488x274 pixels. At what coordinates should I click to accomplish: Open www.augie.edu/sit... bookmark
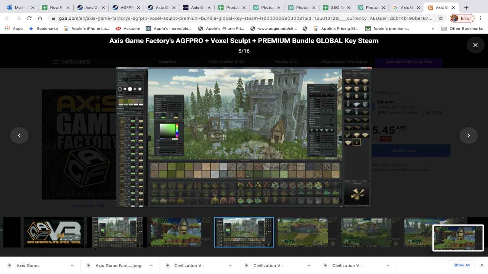(x=273, y=29)
